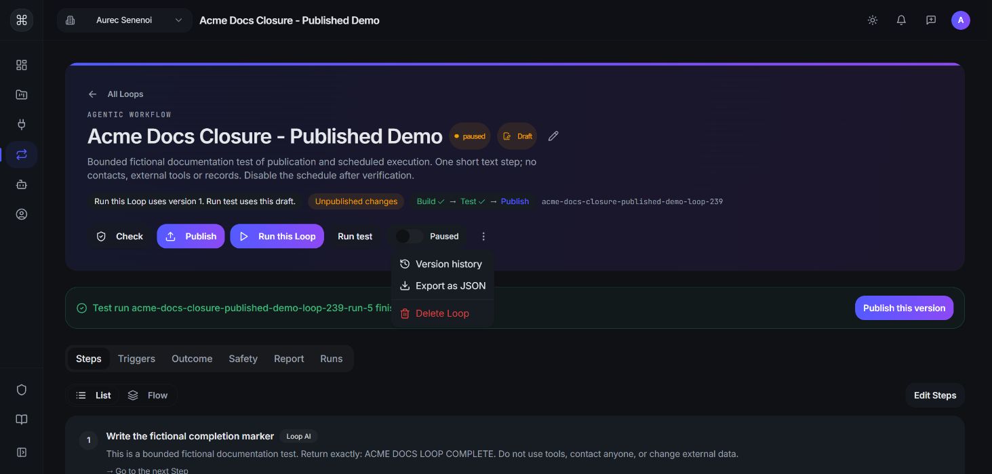Click the step number 1 badge
The image size is (992, 474).
[x=87, y=441]
